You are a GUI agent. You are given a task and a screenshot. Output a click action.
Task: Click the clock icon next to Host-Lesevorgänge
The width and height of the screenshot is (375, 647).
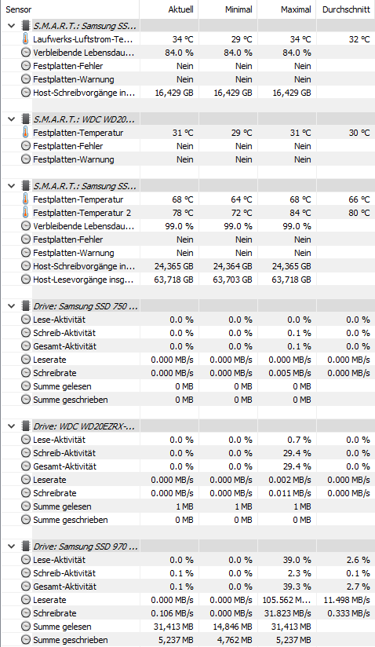[x=26, y=280]
